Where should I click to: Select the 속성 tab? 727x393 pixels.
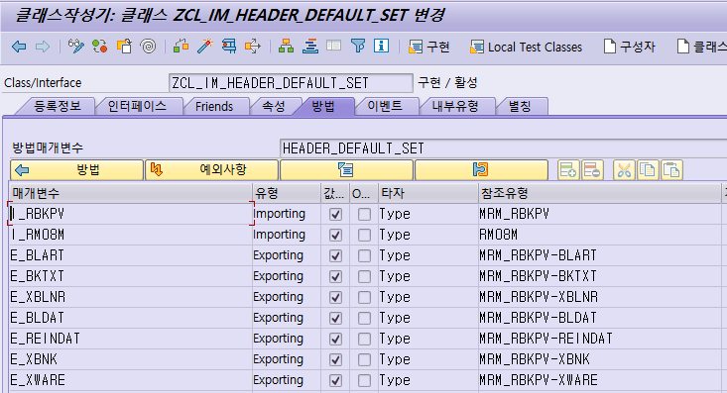click(274, 106)
